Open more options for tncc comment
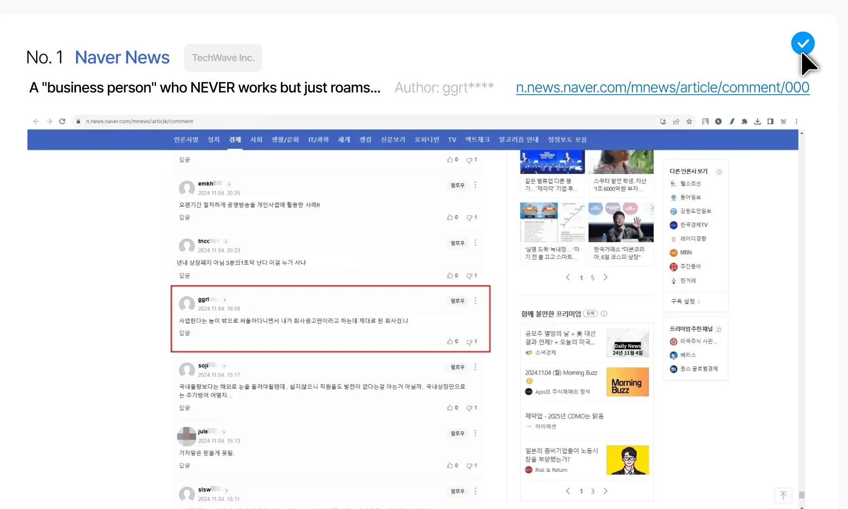The width and height of the screenshot is (848, 509). (475, 243)
